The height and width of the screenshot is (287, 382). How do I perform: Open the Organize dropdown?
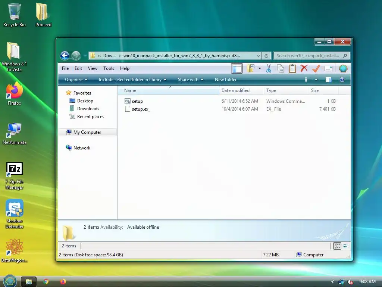pyautogui.click(x=76, y=80)
